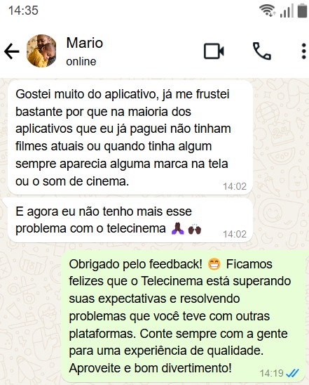The height and width of the screenshot is (385, 309).
Task: Tap the folded hands emoji
Action: click(x=178, y=228)
